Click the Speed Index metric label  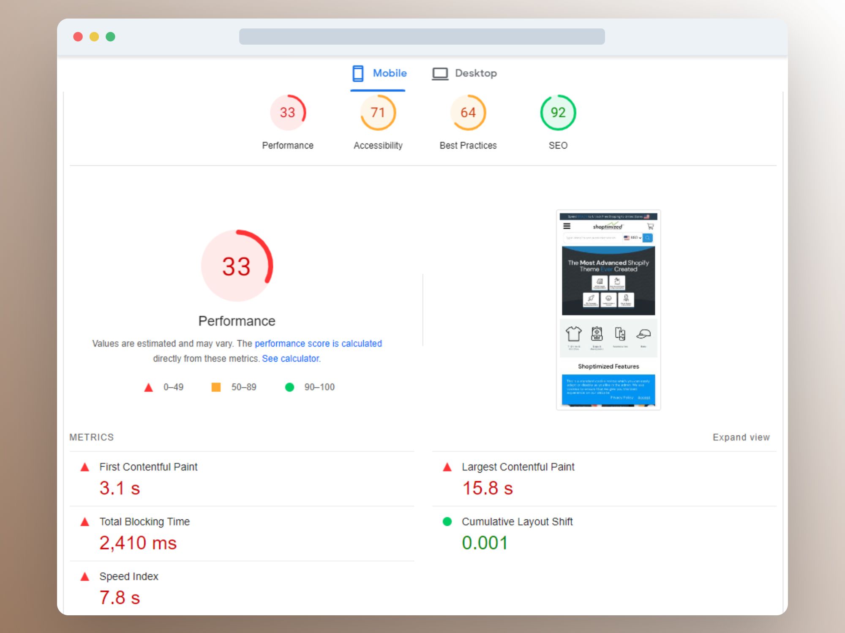click(x=129, y=577)
